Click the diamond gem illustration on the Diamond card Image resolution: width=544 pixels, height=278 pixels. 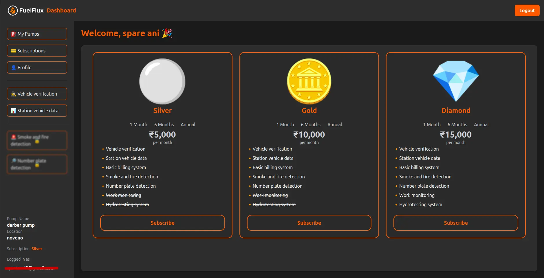tap(455, 81)
